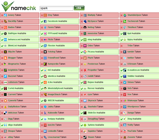Click the Etsy site icon

(x=45, y=15)
